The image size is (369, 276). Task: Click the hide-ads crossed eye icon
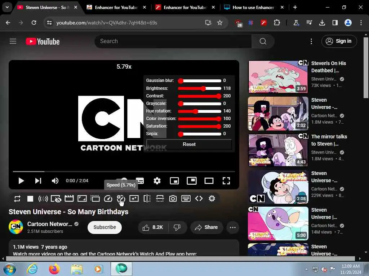click(x=56, y=199)
